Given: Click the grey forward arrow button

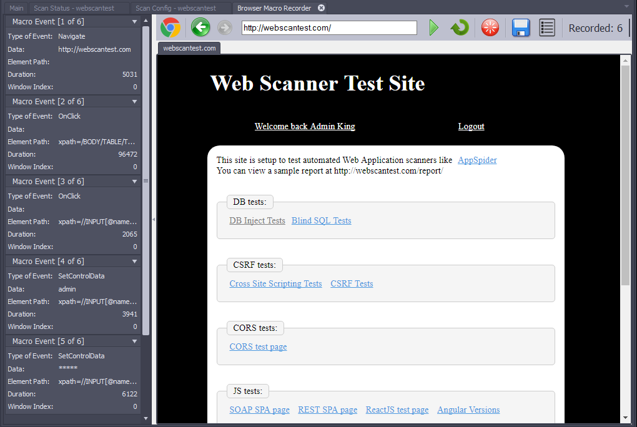Looking at the screenshot, I should 224,27.
